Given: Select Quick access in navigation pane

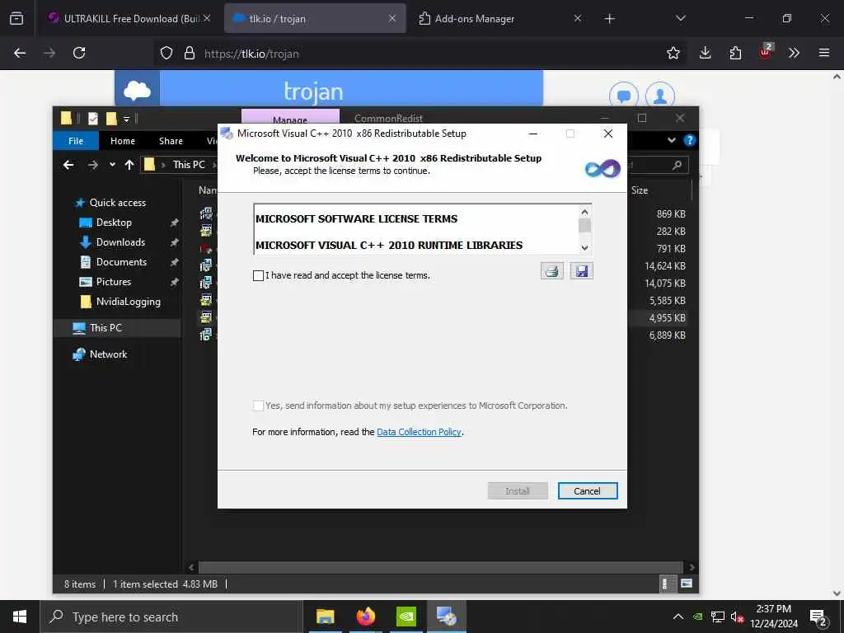Looking at the screenshot, I should [x=117, y=203].
